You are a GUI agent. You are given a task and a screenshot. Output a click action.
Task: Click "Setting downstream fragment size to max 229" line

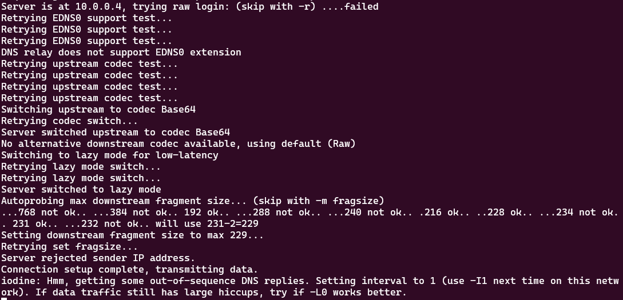[x=132, y=235]
